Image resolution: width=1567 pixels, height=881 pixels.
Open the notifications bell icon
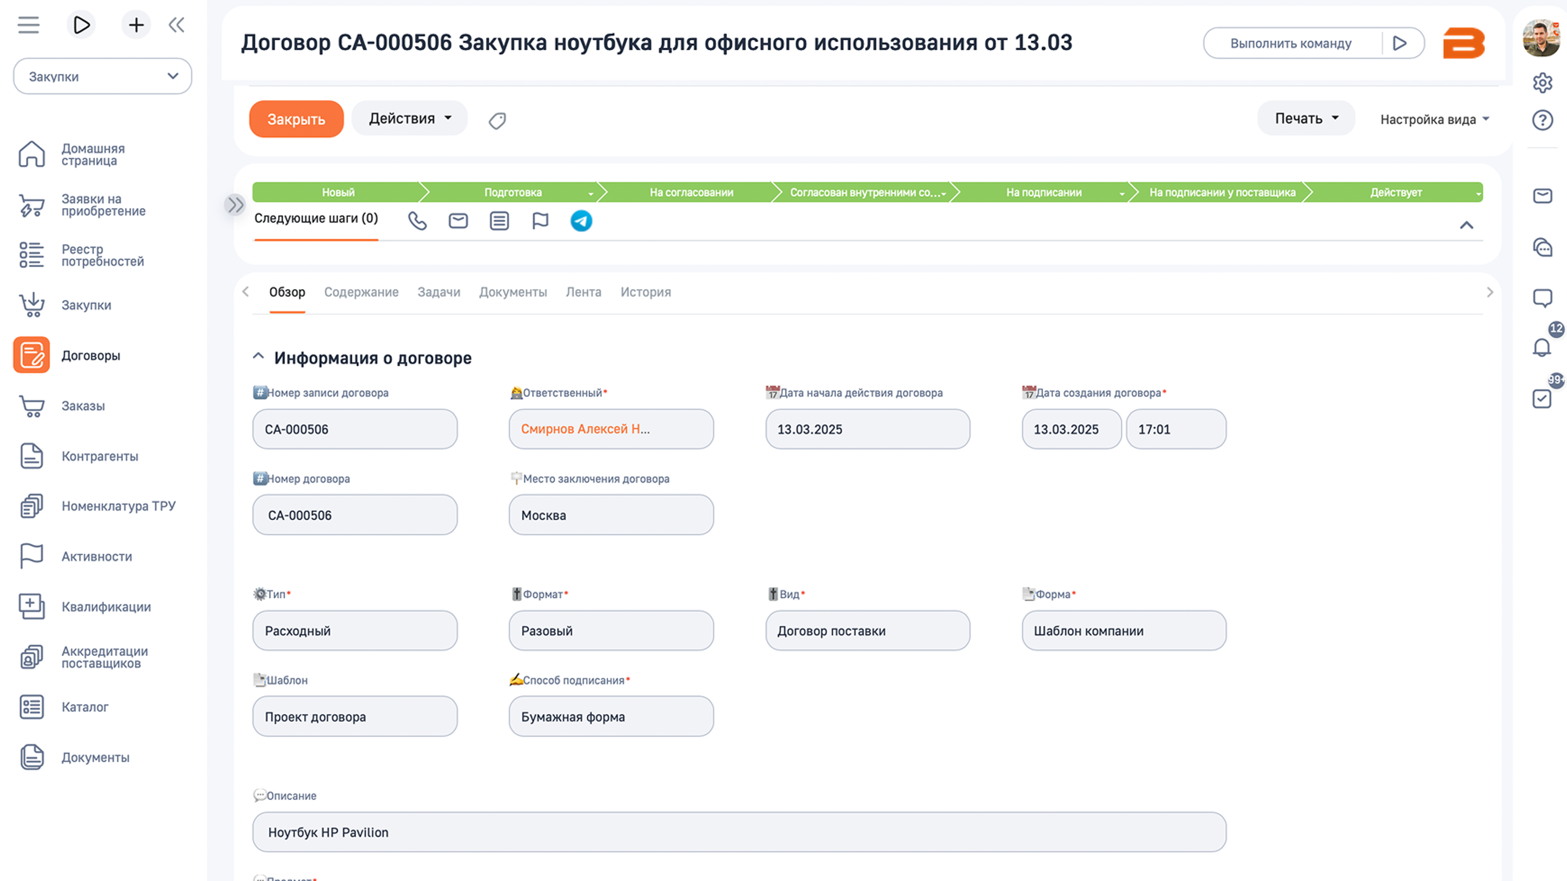tap(1542, 347)
